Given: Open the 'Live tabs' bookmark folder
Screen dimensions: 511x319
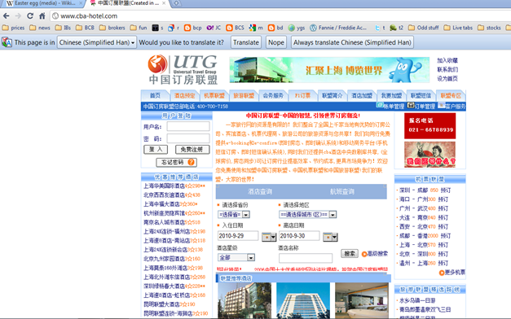Looking at the screenshot, I should pos(458,28).
